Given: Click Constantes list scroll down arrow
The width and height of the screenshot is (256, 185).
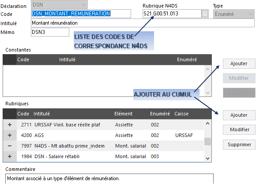Looking at the screenshot, I should click(208, 93).
